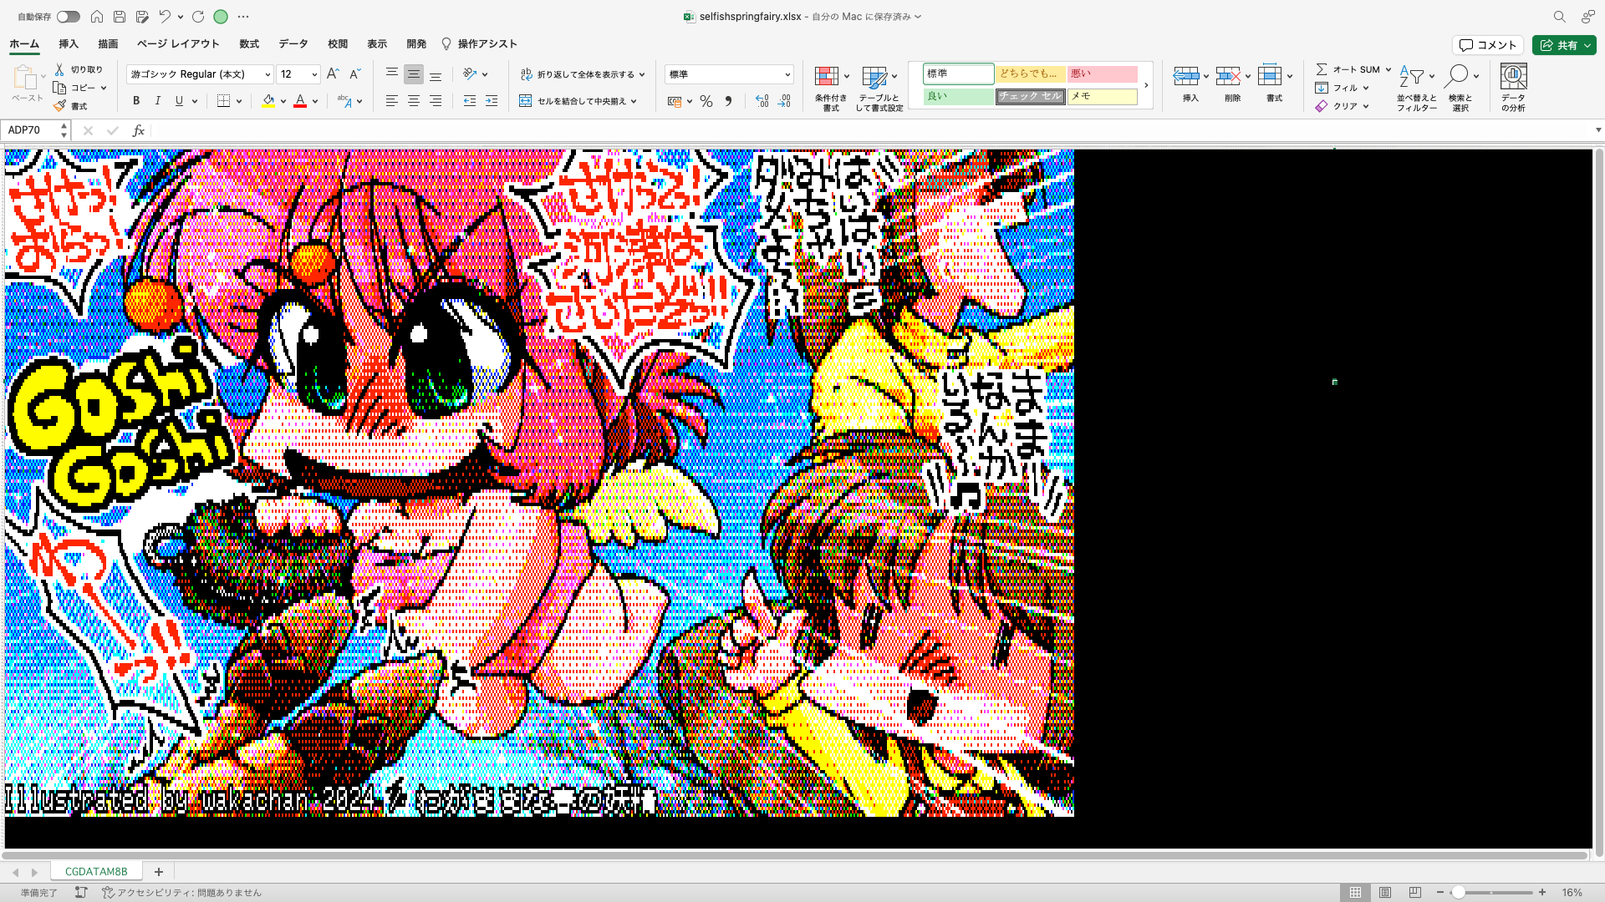Toggle middle vertical alignment
Screen dimensions: 1605x902
[413, 74]
